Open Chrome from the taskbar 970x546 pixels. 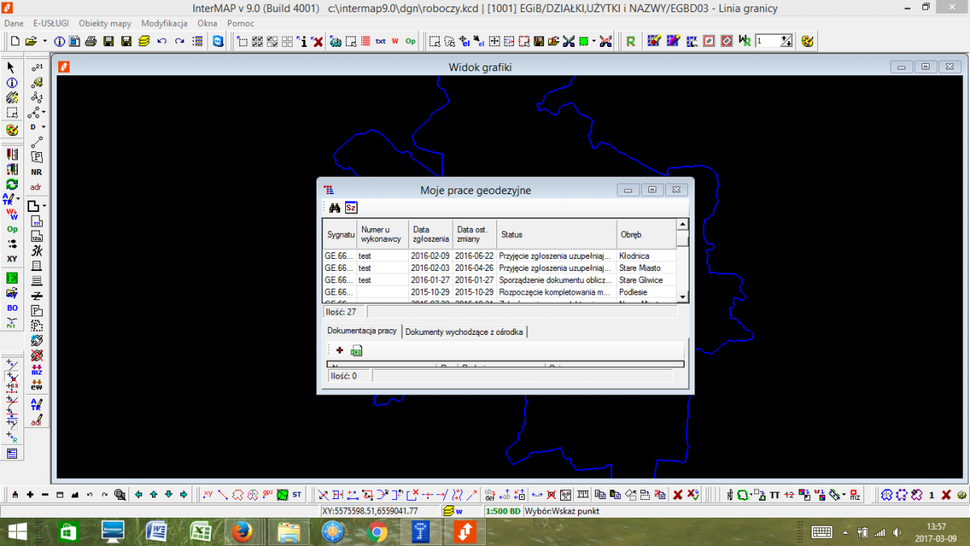point(376,532)
